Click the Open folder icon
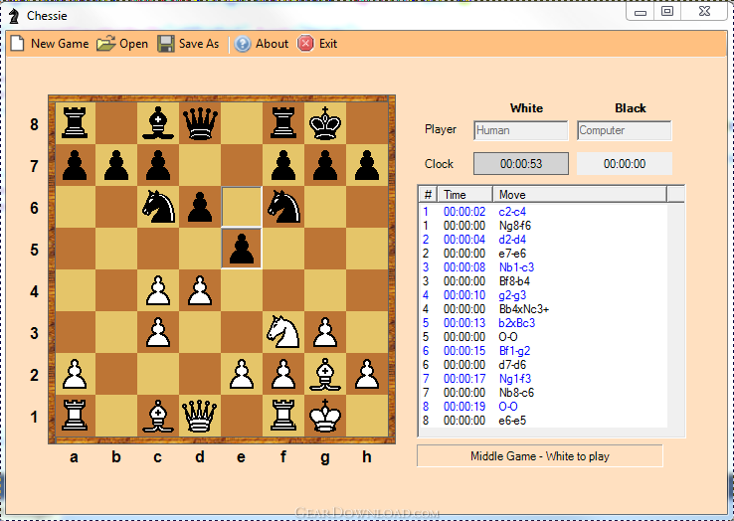This screenshot has height=521, width=734. tap(105, 44)
